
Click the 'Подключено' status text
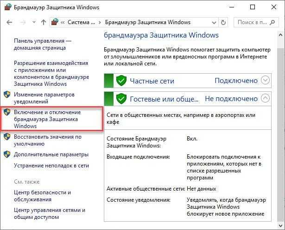[x=236, y=81]
